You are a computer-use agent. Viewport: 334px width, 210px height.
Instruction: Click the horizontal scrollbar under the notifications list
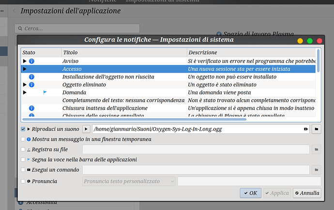[x=134, y=119]
